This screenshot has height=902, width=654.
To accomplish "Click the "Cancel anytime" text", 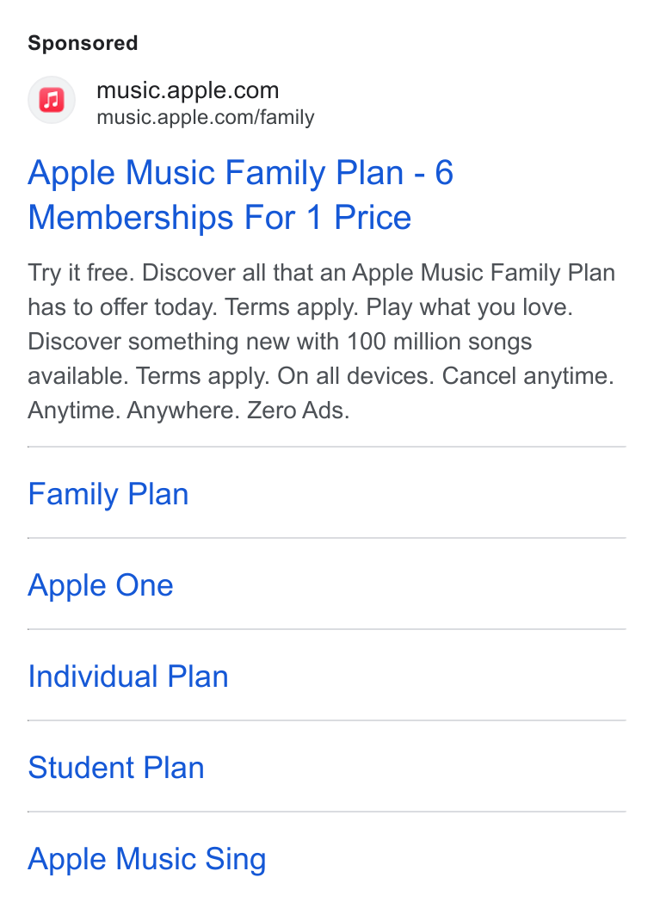I will click(x=528, y=376).
